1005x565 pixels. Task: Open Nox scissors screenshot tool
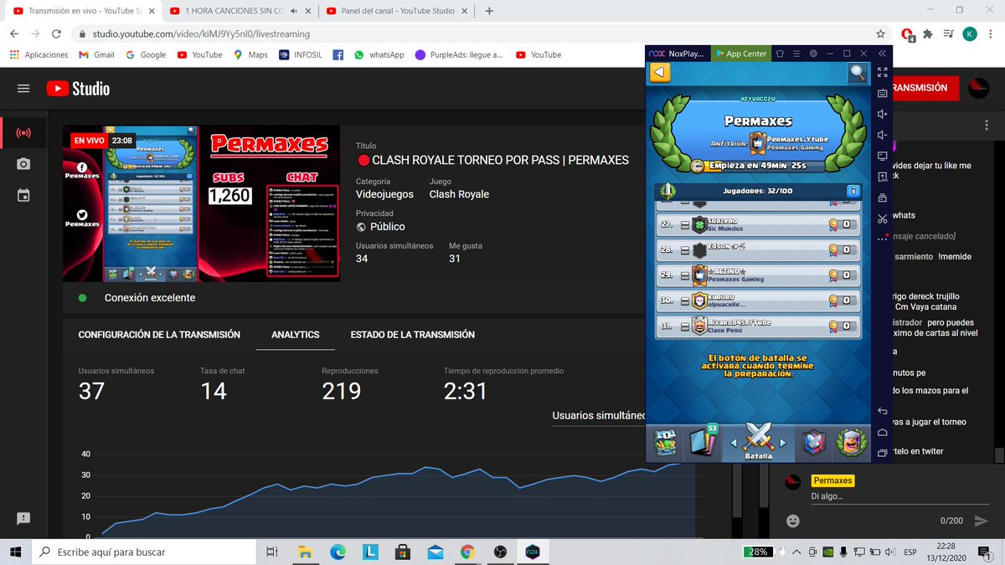882,218
